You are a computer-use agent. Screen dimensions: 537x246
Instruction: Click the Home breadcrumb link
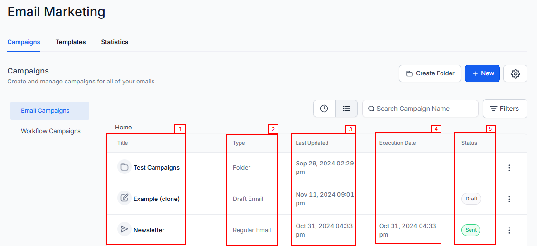pyautogui.click(x=124, y=128)
